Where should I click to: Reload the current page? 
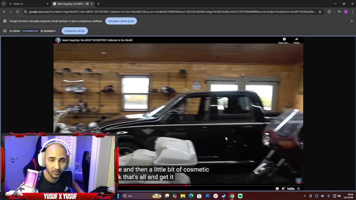click(17, 12)
